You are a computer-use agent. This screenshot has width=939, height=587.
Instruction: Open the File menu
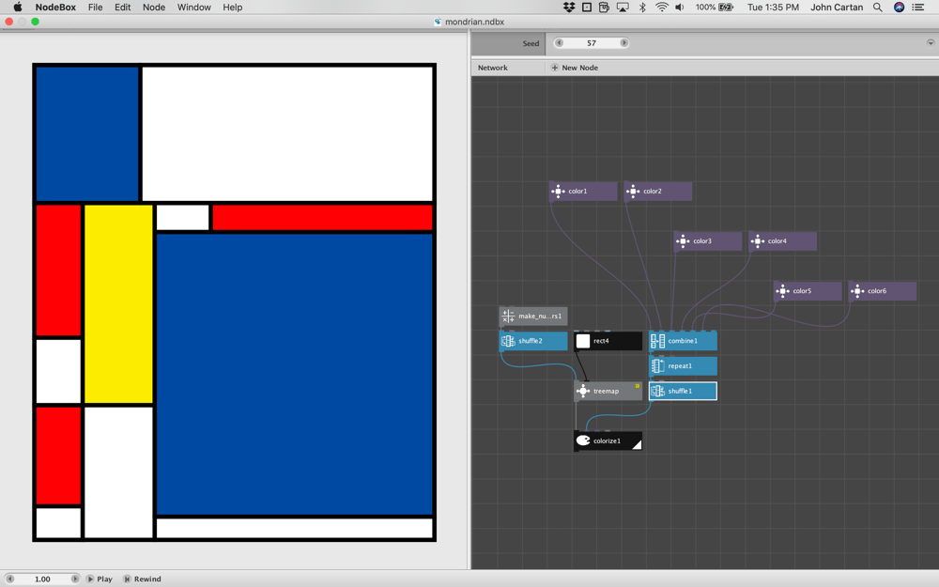click(x=95, y=8)
